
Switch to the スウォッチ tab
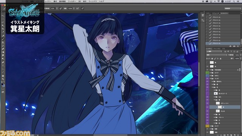216,14
